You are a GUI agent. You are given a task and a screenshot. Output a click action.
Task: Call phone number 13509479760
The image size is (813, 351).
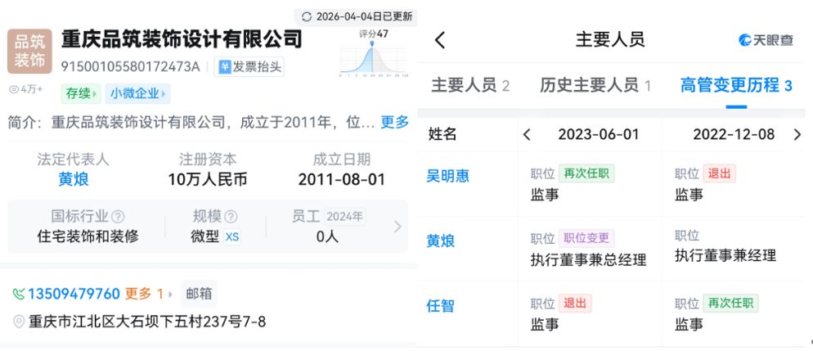(74, 294)
